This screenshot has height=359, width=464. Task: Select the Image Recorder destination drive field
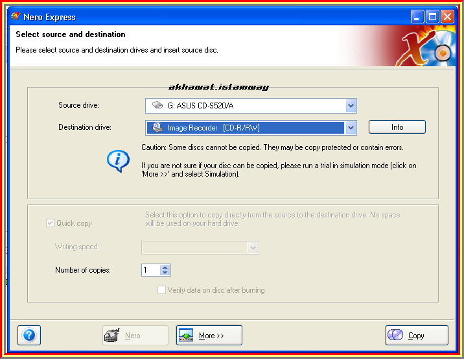point(251,128)
